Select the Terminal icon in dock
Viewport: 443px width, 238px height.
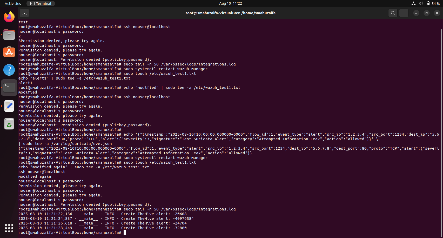click(x=9, y=88)
